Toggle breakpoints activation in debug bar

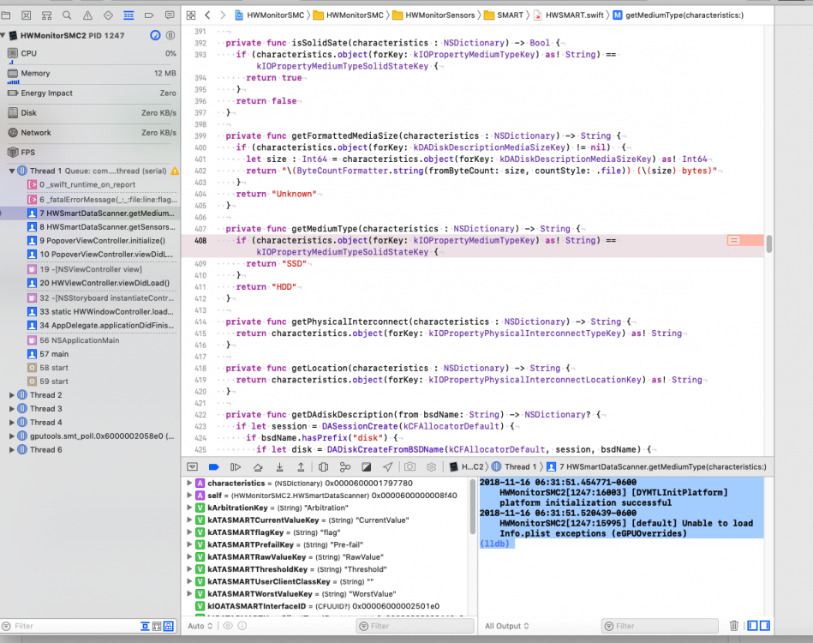213,466
